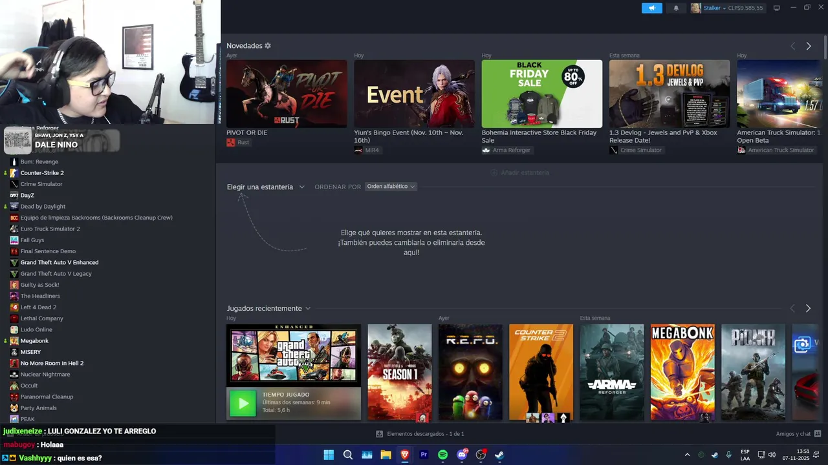
Task: Click Añadir estantería button
Action: [x=520, y=172]
